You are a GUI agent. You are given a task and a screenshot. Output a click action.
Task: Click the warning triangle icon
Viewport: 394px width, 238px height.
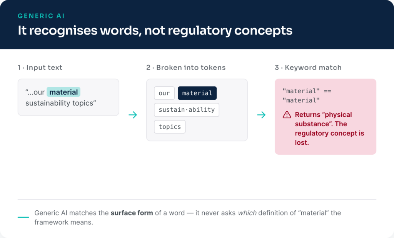coord(287,115)
